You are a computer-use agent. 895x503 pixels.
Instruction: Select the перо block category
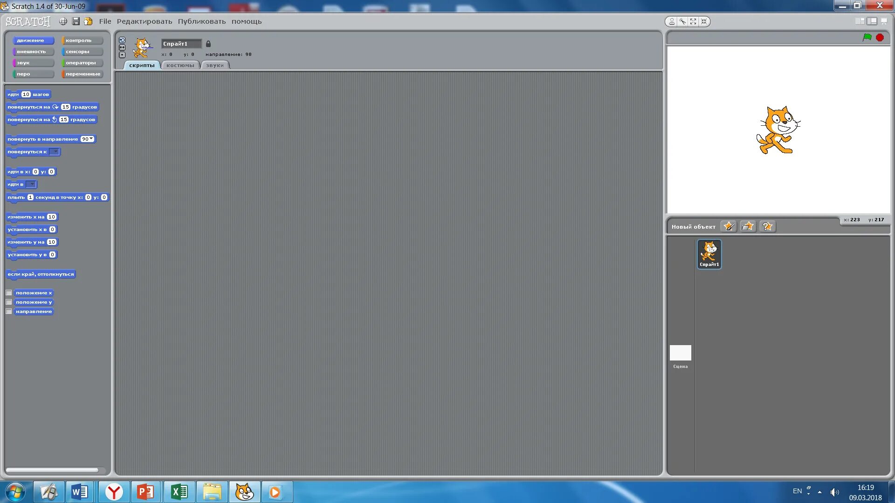33,74
